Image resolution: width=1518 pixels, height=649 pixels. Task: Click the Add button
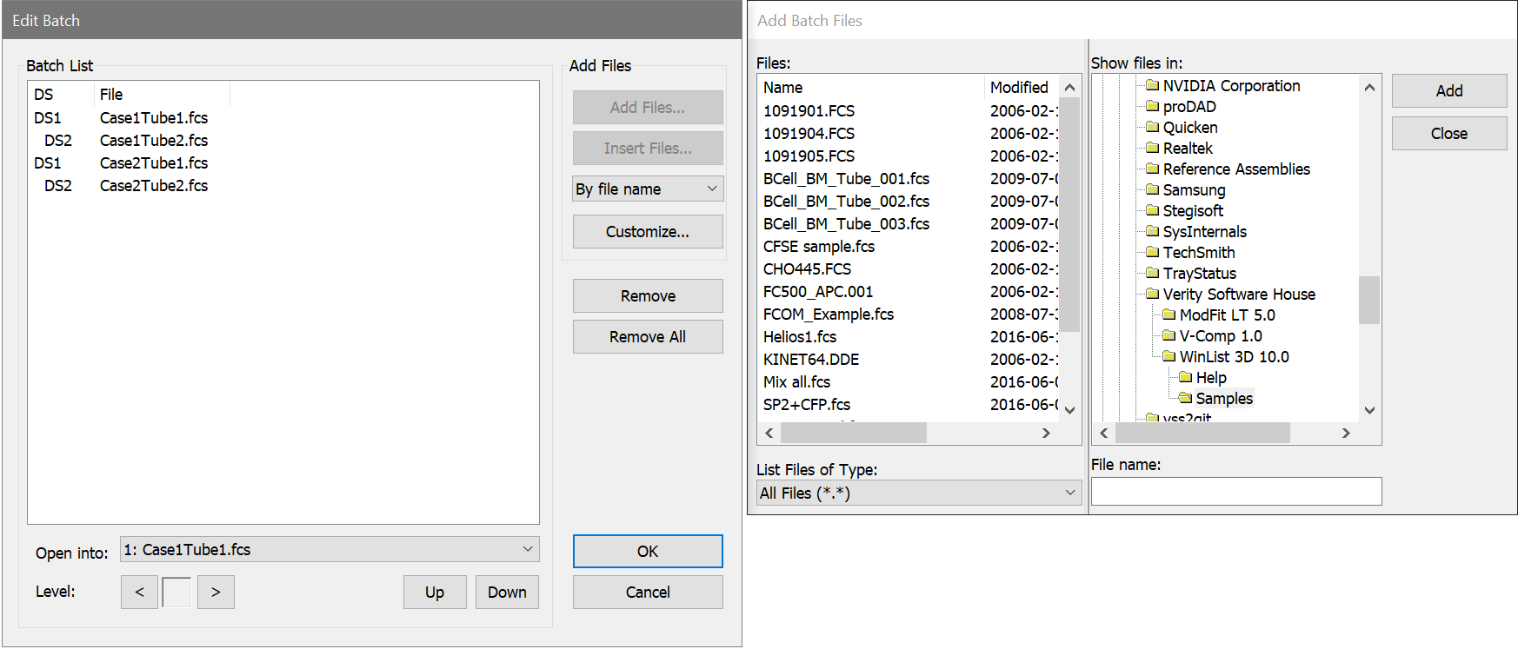pos(1448,91)
